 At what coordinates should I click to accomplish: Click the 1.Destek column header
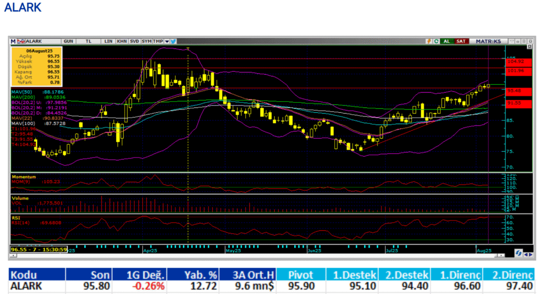point(352,275)
